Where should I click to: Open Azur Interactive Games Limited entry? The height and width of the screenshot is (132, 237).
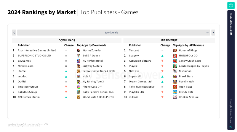37,50
